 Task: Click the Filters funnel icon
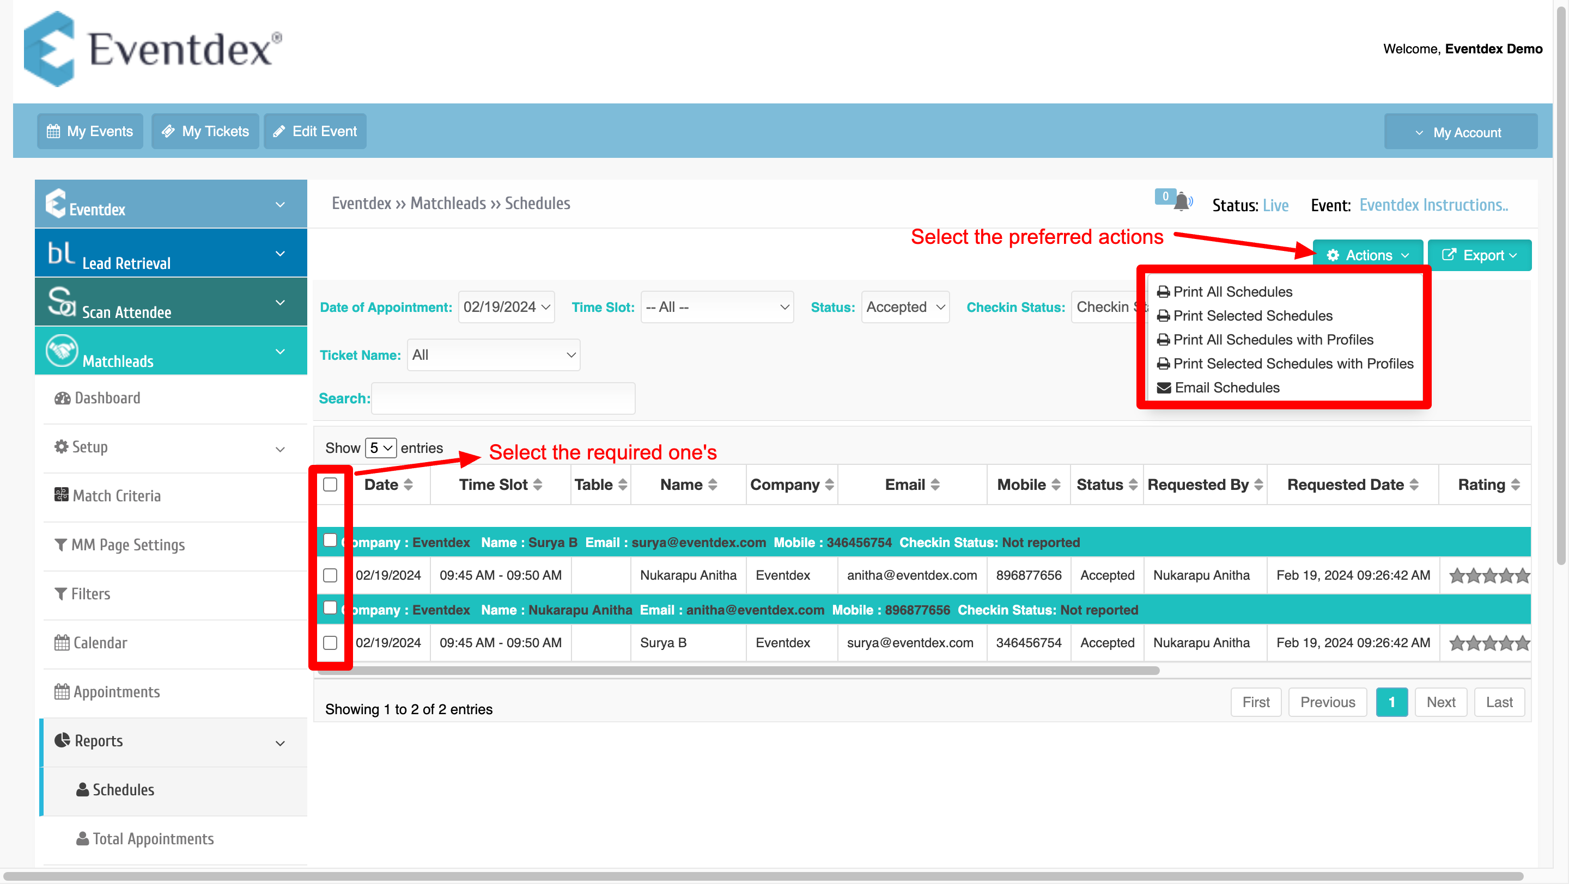(60, 594)
